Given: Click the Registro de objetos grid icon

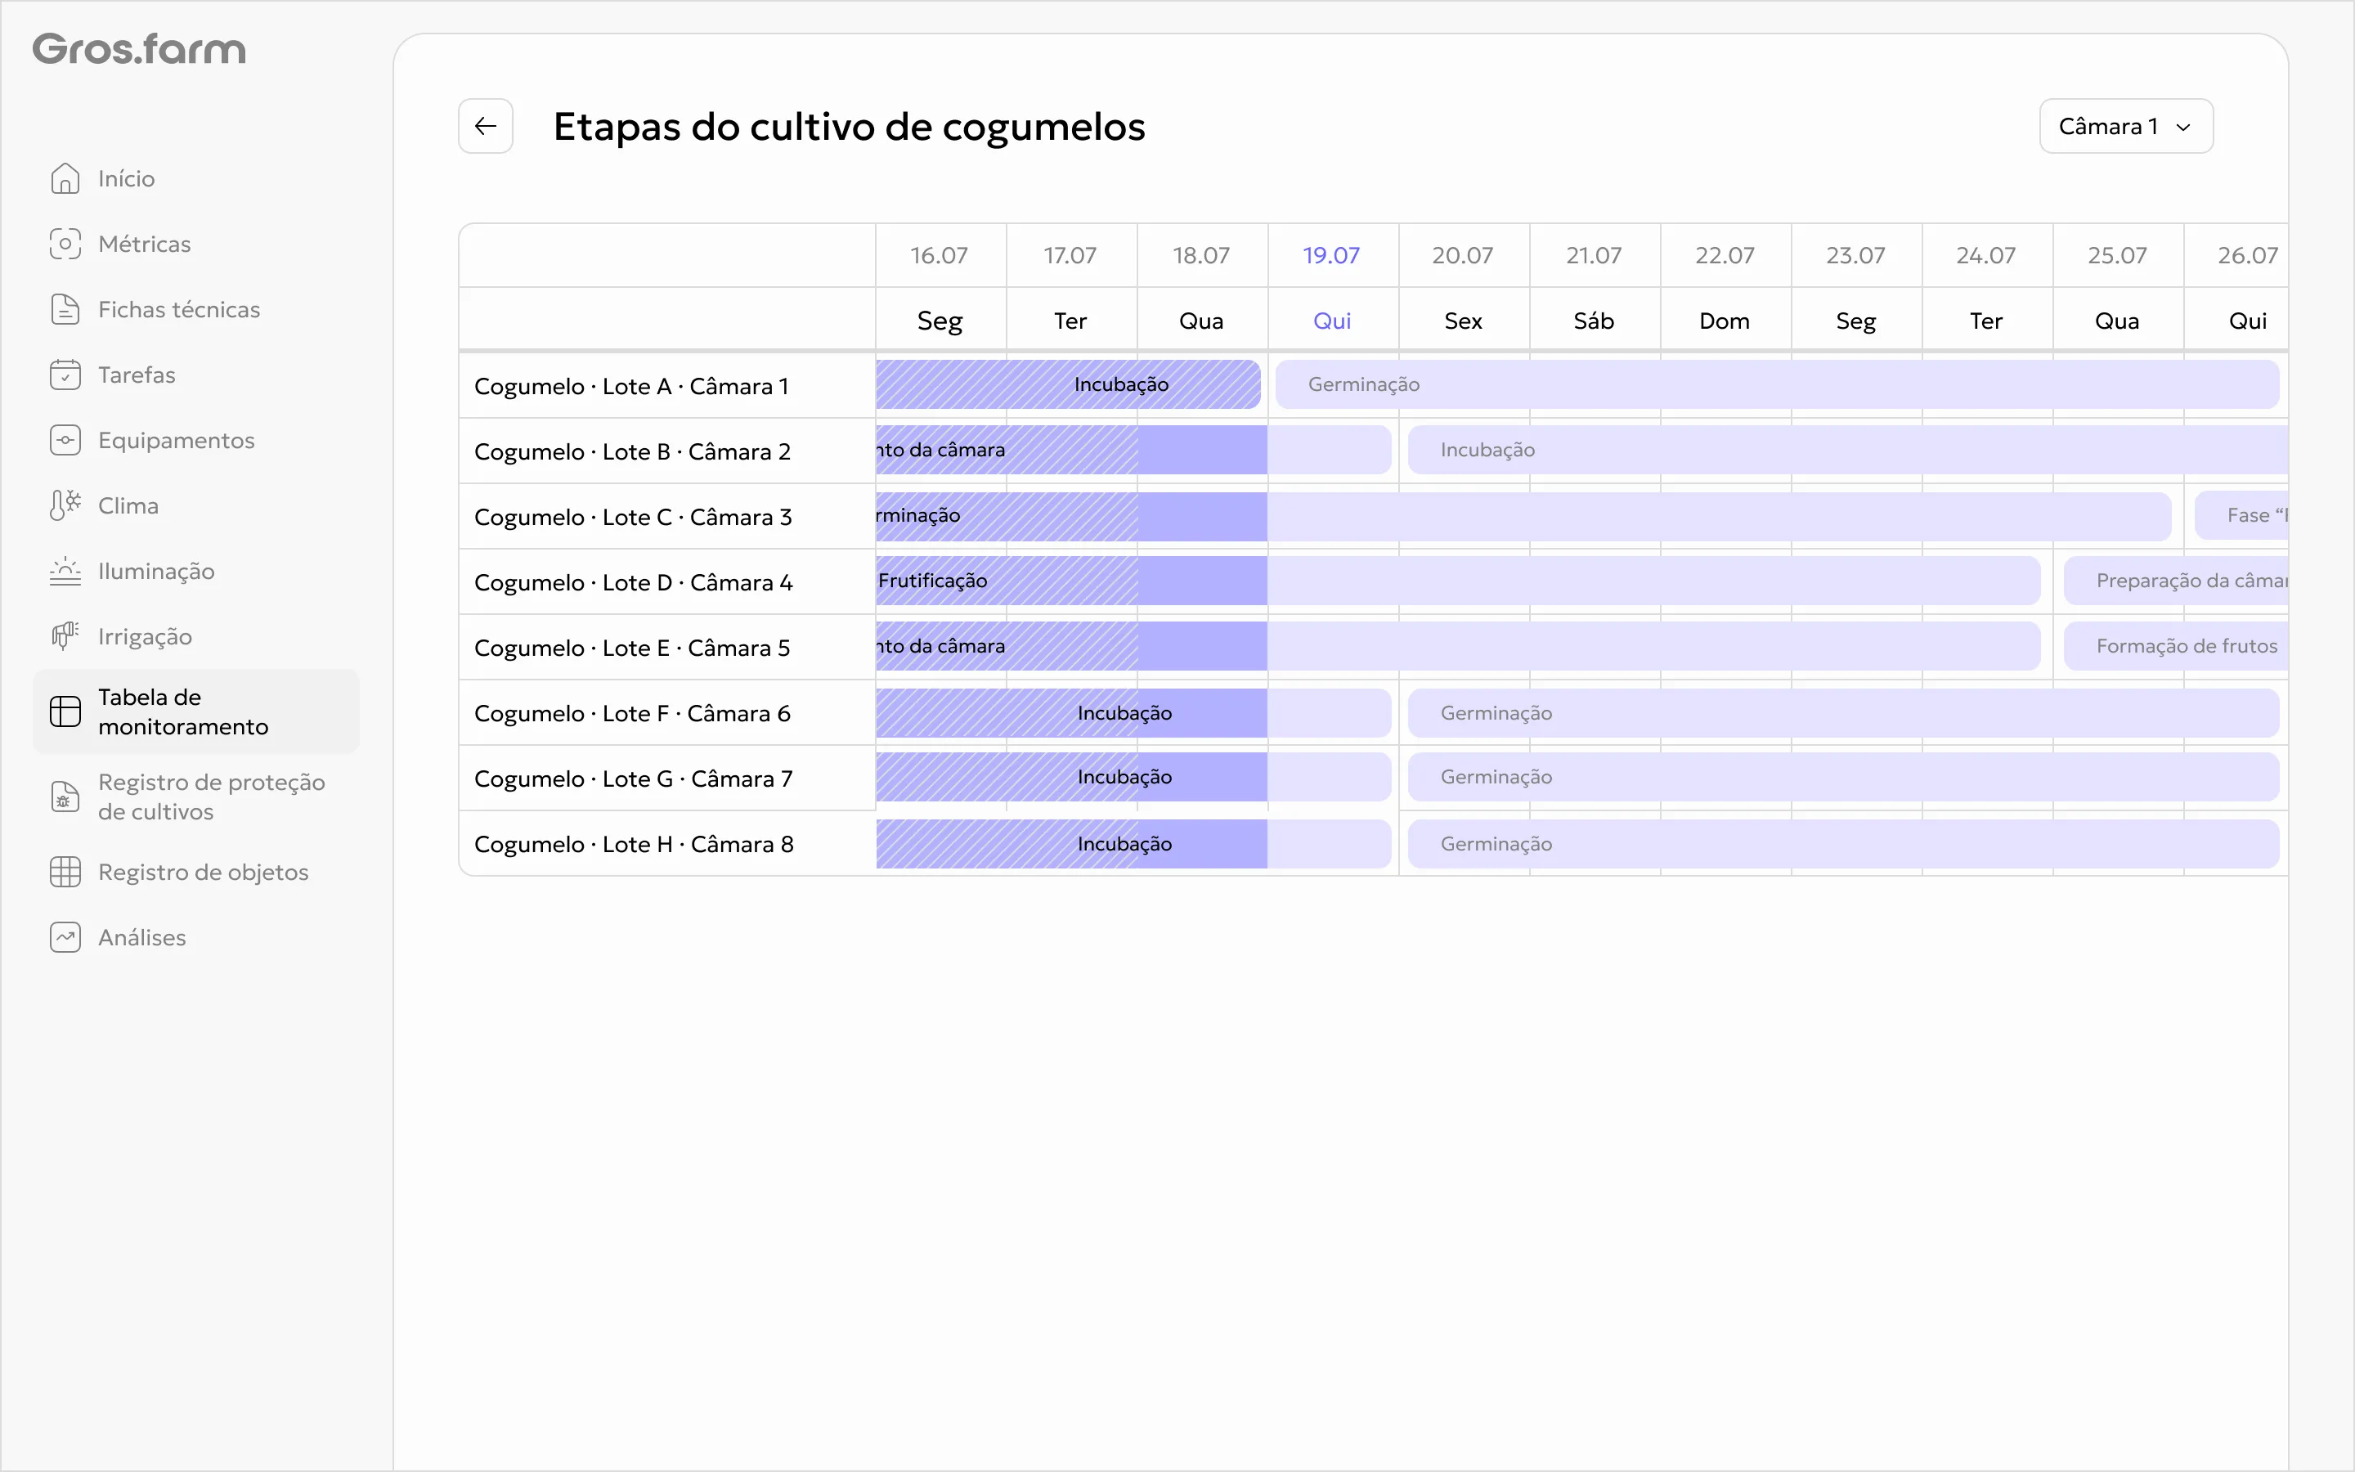Looking at the screenshot, I should pyautogui.click(x=65, y=871).
